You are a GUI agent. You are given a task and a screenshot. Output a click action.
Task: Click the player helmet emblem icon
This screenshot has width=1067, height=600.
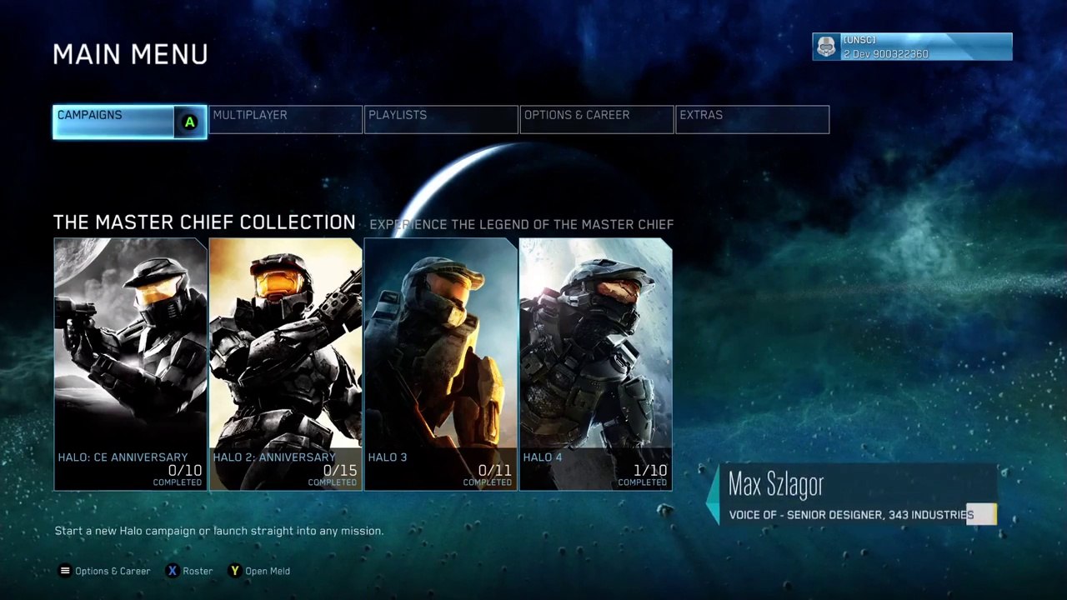tap(826, 47)
